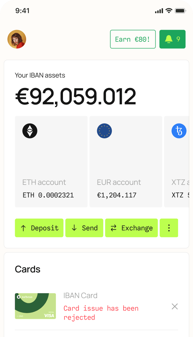Image resolution: width=193 pixels, height=337 pixels.
Task: Click the Send down-arrow icon
Action: point(74,228)
